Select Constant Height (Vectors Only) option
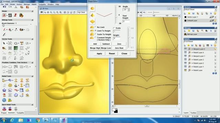 pos(96,38)
